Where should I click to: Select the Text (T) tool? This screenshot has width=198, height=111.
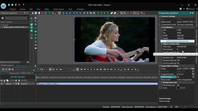[x=36, y=42]
